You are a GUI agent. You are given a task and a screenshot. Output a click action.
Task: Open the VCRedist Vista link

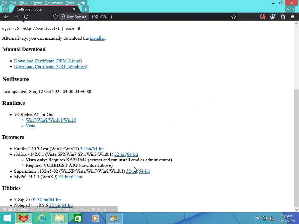coord(30,126)
